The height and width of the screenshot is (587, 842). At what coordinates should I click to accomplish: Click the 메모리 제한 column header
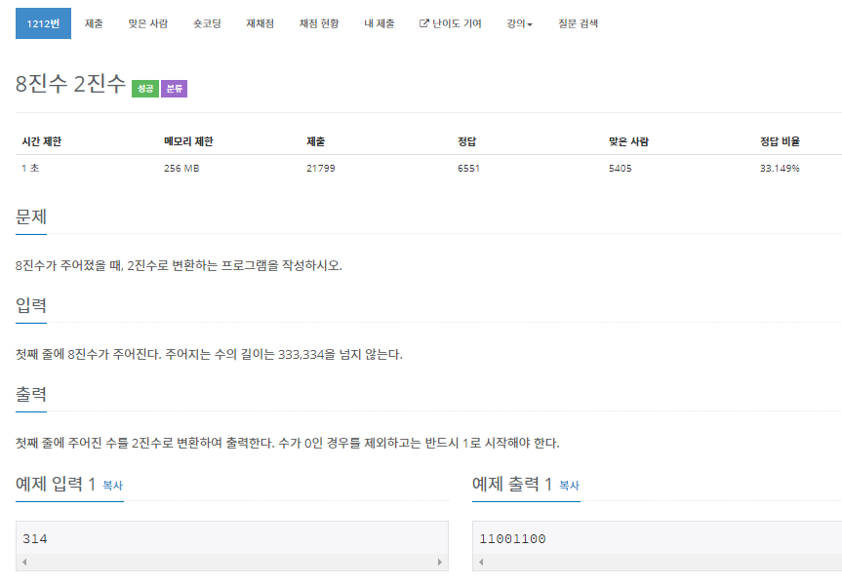(188, 141)
